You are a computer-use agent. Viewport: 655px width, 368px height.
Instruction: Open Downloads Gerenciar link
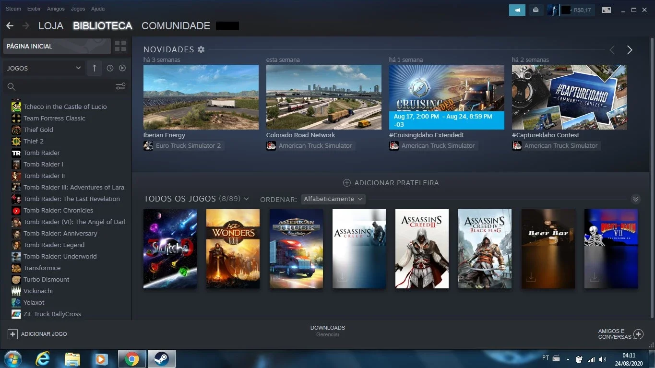pos(328,334)
